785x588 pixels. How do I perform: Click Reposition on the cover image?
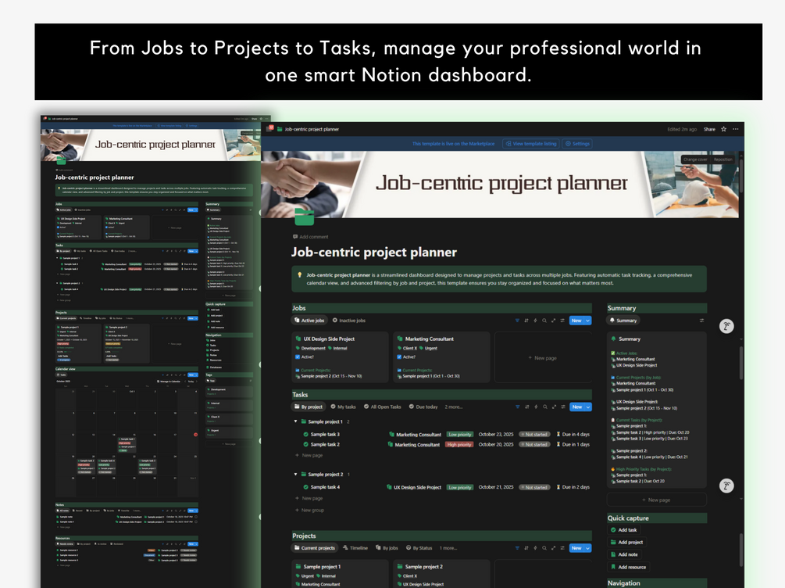(723, 160)
